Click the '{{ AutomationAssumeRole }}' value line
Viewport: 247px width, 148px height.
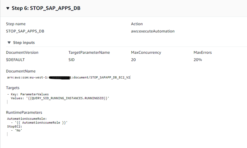pos(39,122)
